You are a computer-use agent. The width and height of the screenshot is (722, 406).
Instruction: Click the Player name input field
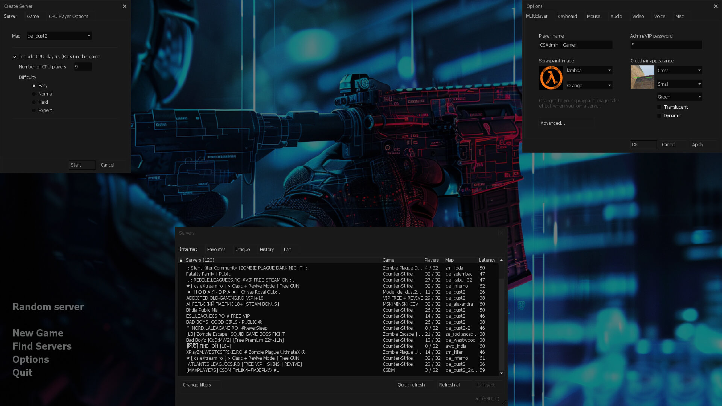pyautogui.click(x=575, y=45)
